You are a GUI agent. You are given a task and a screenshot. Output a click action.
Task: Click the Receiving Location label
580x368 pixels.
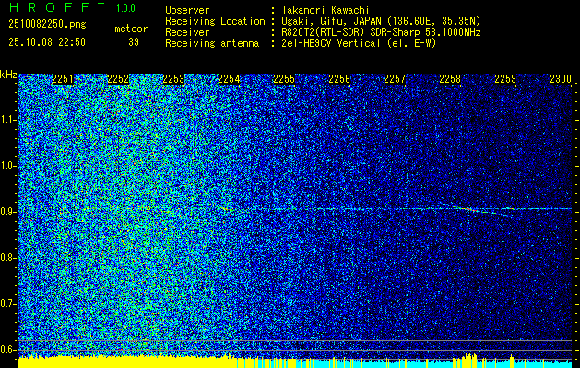click(x=215, y=21)
